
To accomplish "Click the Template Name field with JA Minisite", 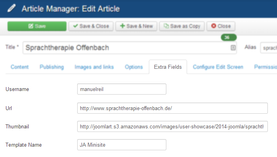I will click(x=122, y=145).
